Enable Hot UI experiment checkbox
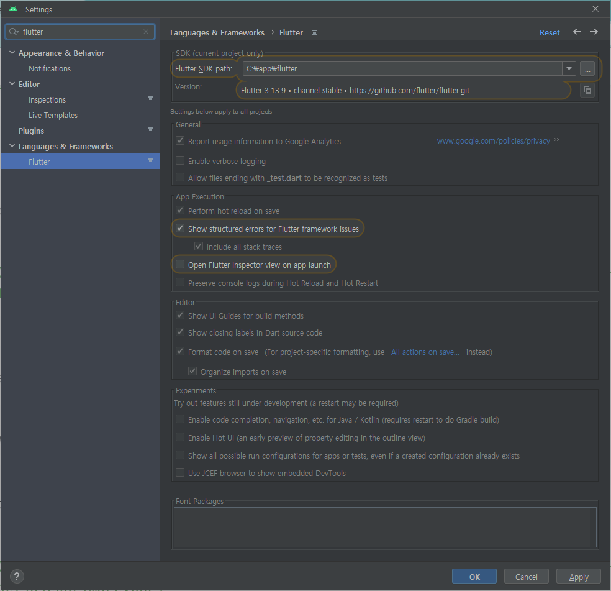The width and height of the screenshot is (611, 591). pos(180,437)
